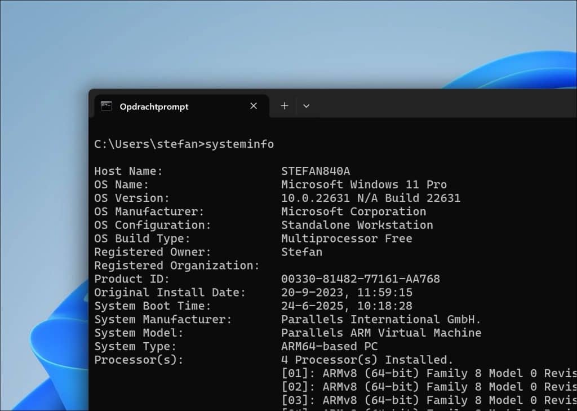This screenshot has width=577, height=411.
Task: Select the Opdrachtprompt tab
Action: click(182, 107)
